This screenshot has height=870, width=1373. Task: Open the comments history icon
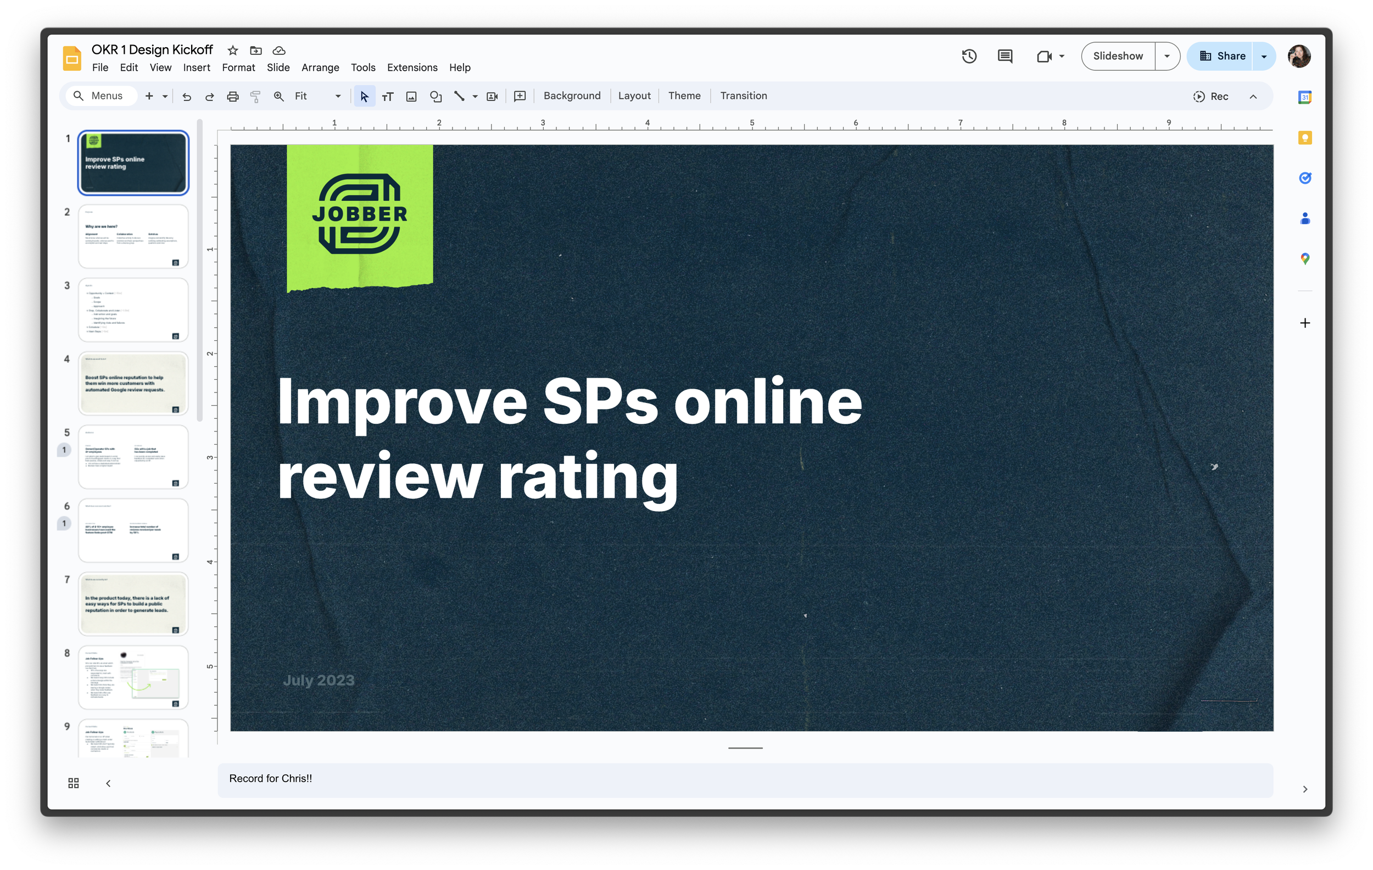coord(1004,56)
